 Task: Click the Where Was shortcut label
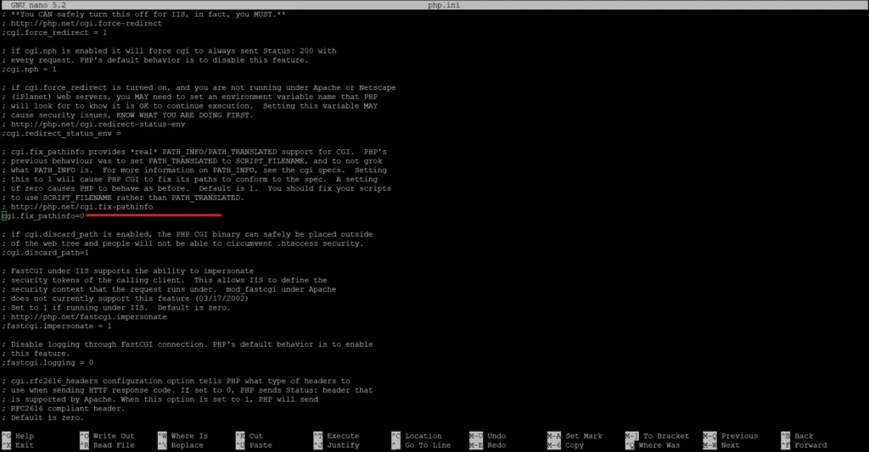[x=659, y=445]
